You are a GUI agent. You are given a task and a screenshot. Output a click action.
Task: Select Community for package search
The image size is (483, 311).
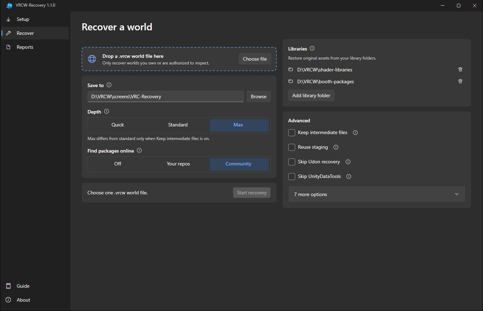click(x=239, y=164)
